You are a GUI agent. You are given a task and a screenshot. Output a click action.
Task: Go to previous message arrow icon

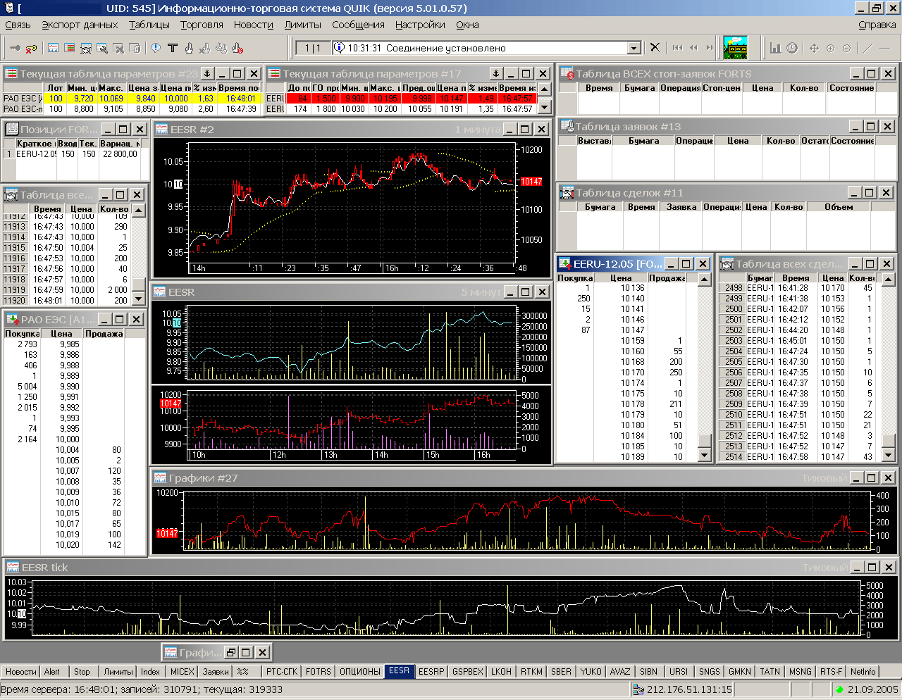pos(693,48)
